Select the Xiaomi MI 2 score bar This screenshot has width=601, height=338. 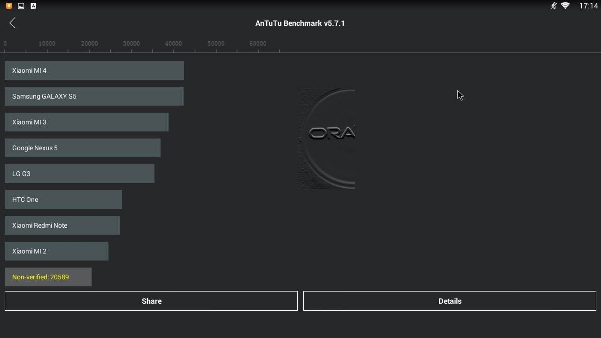pos(56,251)
